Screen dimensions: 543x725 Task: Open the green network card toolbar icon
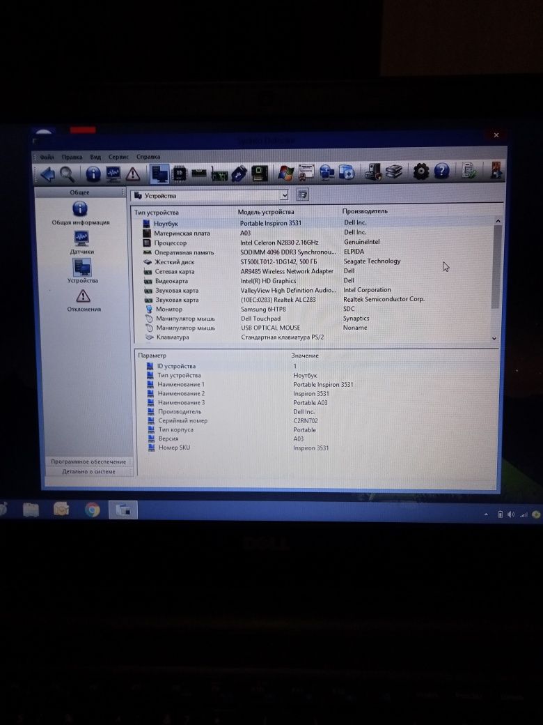tap(219, 175)
